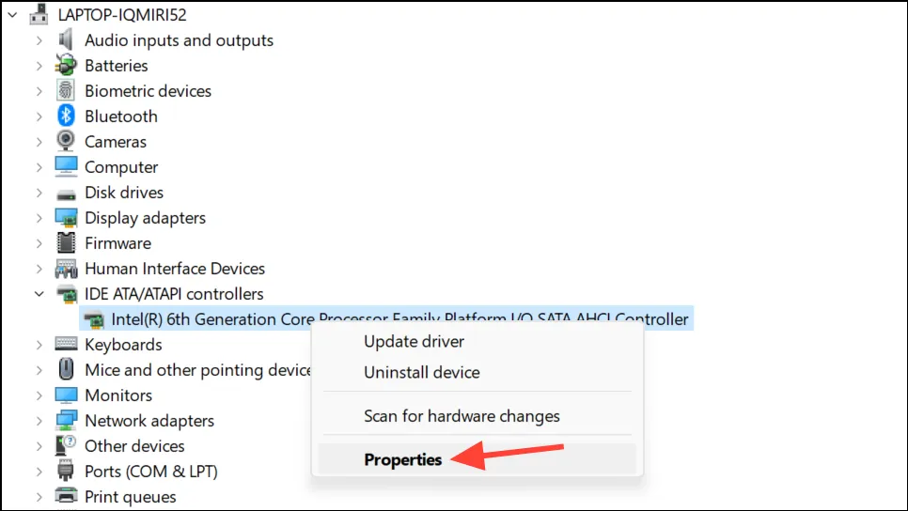Collapse the LAPTOP-IQMIRI52 root node

[x=13, y=15]
